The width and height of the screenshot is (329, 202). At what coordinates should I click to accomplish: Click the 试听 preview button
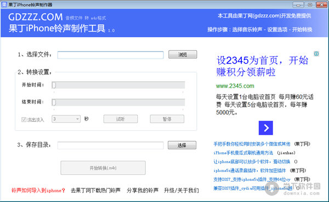pos(121,119)
